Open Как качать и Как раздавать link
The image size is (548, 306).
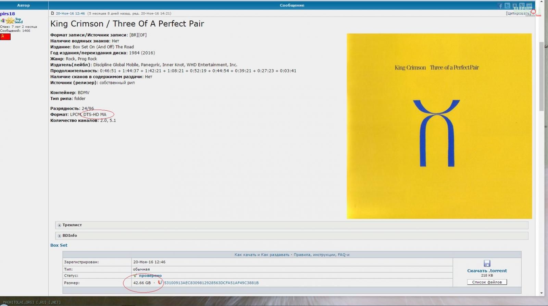[x=262, y=255]
